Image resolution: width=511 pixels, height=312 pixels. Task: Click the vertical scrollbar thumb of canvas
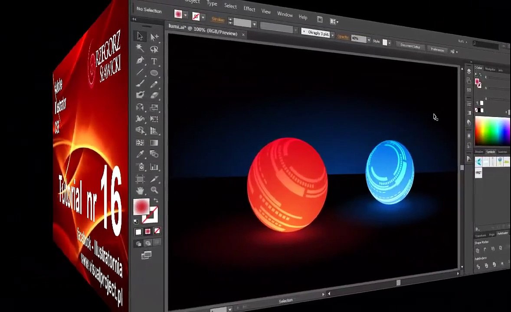pos(462,167)
